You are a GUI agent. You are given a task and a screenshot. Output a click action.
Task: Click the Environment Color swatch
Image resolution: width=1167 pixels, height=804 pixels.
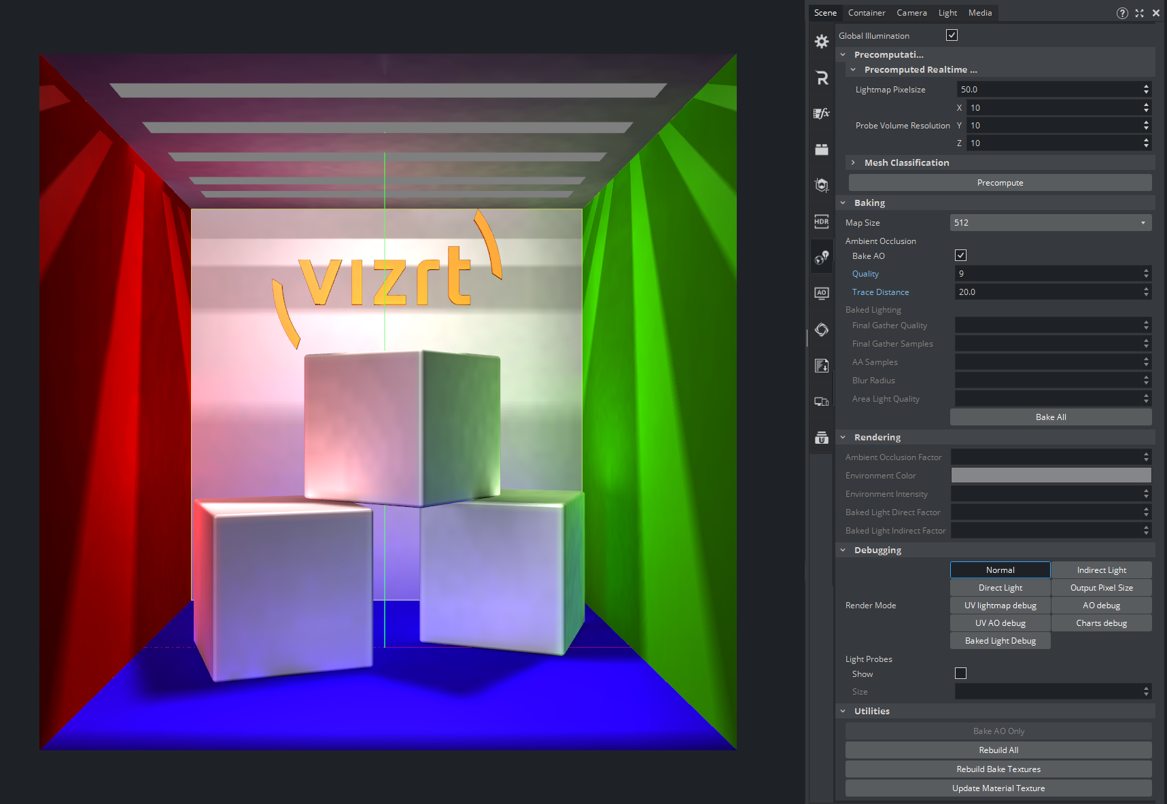pyautogui.click(x=1050, y=476)
